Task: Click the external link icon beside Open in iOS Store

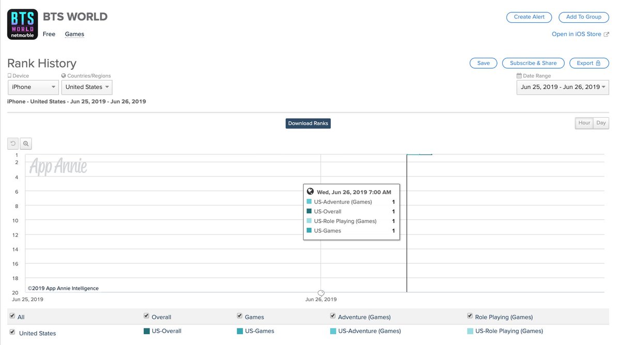Action: click(606, 34)
